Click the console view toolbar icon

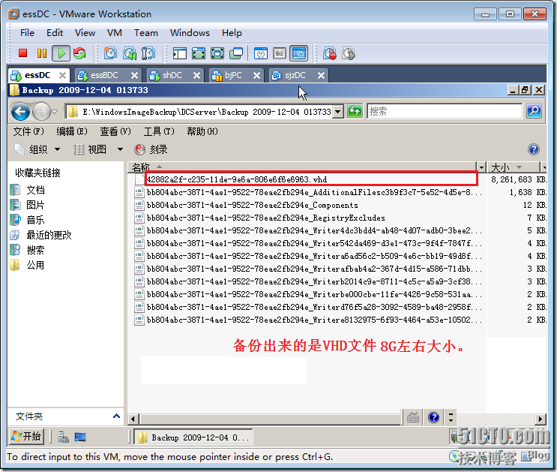click(x=299, y=53)
